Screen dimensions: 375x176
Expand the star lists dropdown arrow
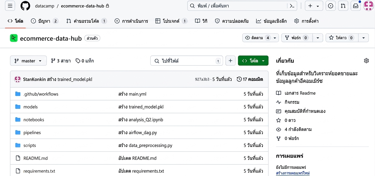363,38
